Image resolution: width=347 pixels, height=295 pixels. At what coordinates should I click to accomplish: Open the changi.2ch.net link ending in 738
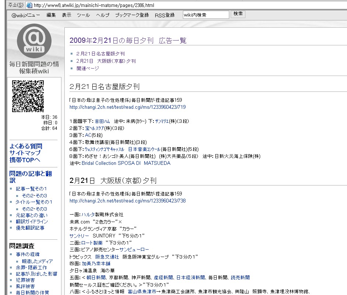127,201
